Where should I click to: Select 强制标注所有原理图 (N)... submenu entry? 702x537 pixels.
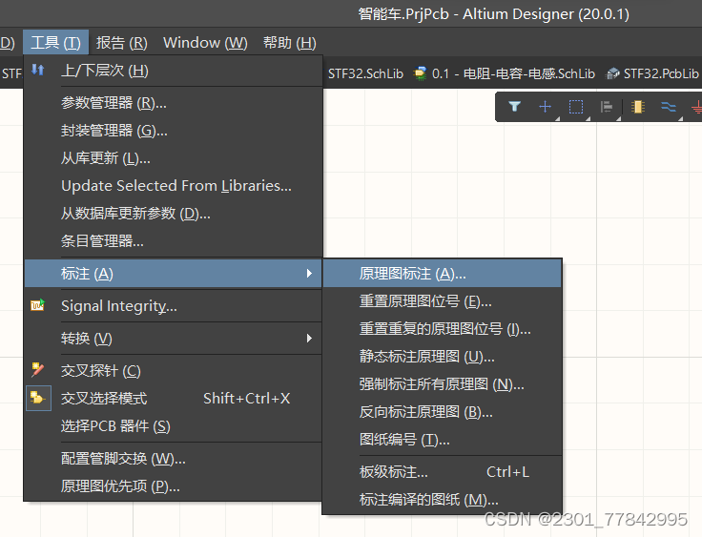[x=442, y=384]
